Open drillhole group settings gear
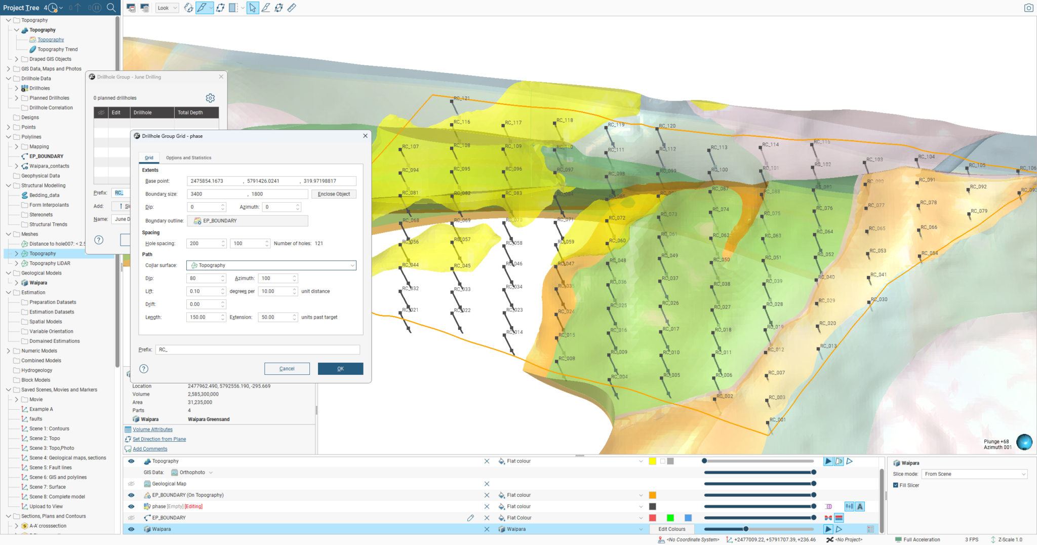This screenshot has width=1037, height=545. pyautogui.click(x=210, y=98)
